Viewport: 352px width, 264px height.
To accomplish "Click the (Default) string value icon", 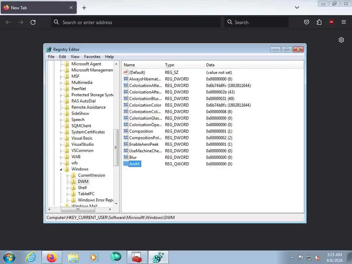I will 126,72.
